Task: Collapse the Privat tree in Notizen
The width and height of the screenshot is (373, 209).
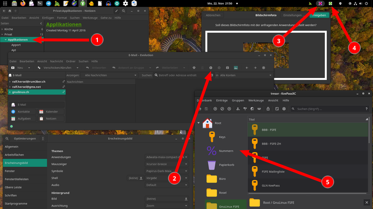Action: pos(2,34)
